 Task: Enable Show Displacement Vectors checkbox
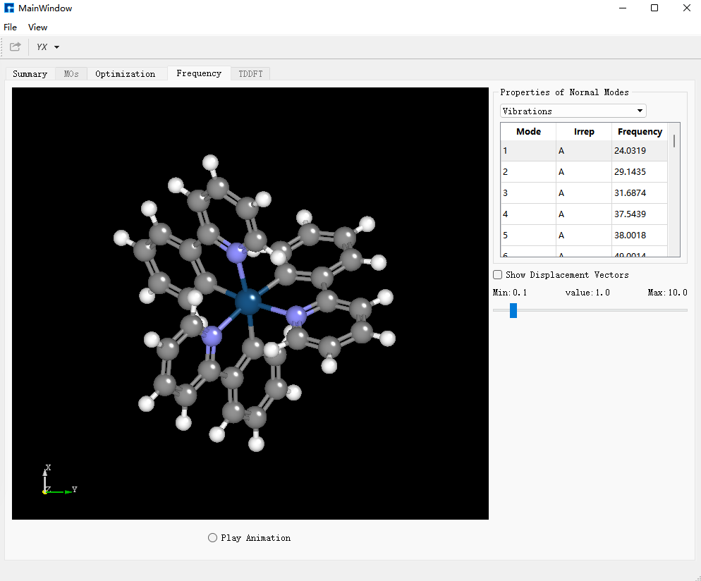tap(498, 274)
